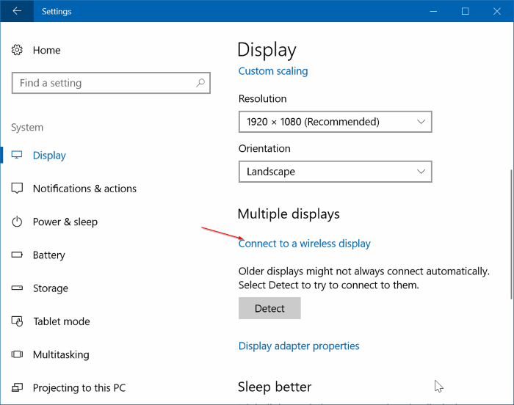Click the back arrow in title bar

pos(18,11)
